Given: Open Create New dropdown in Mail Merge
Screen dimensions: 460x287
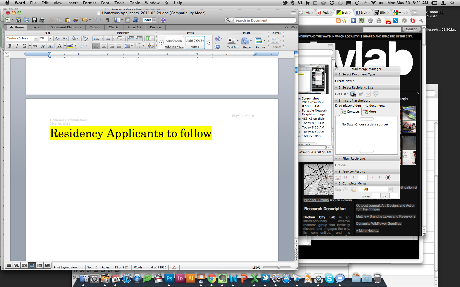Looking at the screenshot, I should click(344, 81).
